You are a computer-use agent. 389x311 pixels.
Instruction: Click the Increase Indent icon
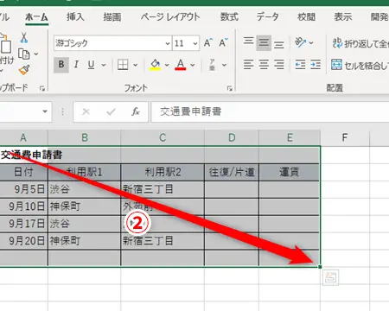point(316,65)
